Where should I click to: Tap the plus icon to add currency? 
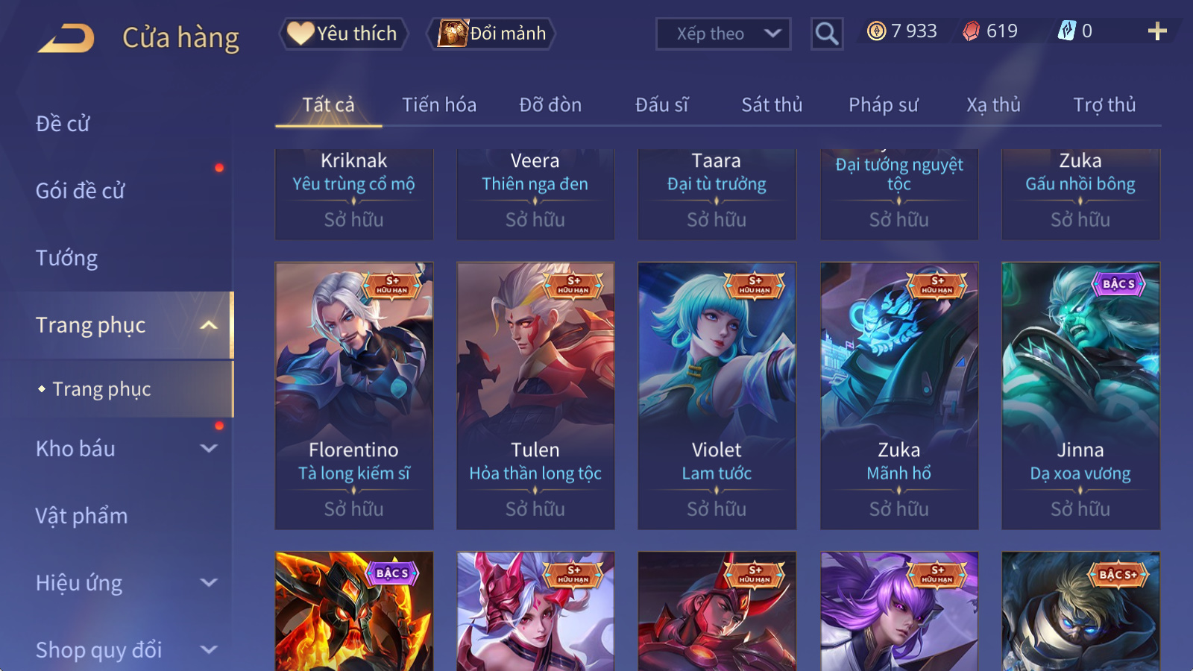click(1157, 31)
